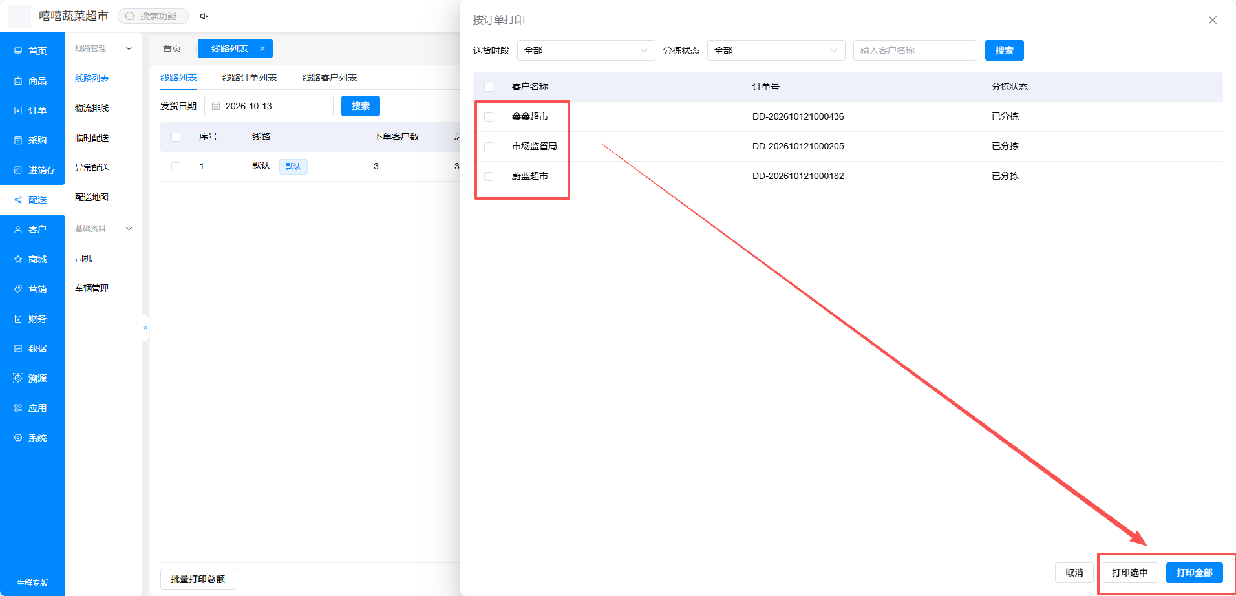Click the mute speaker icon in header
The image size is (1236, 596).
(x=204, y=16)
